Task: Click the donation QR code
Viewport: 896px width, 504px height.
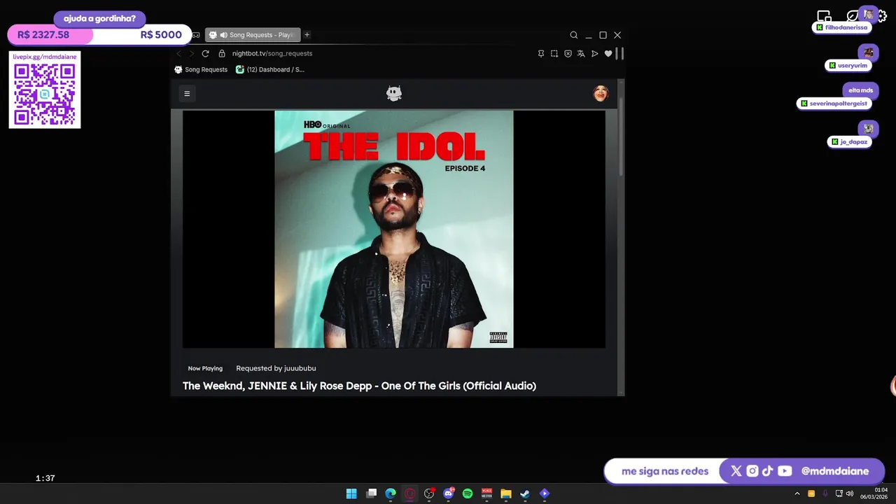Action: pos(45,94)
